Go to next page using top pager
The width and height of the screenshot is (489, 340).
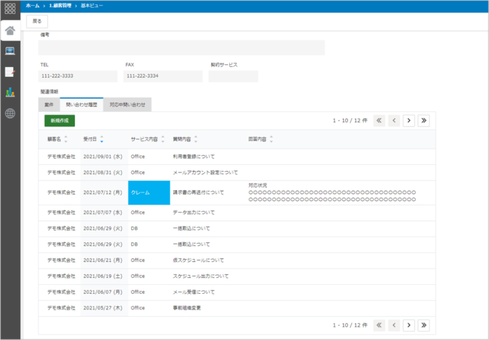point(409,121)
